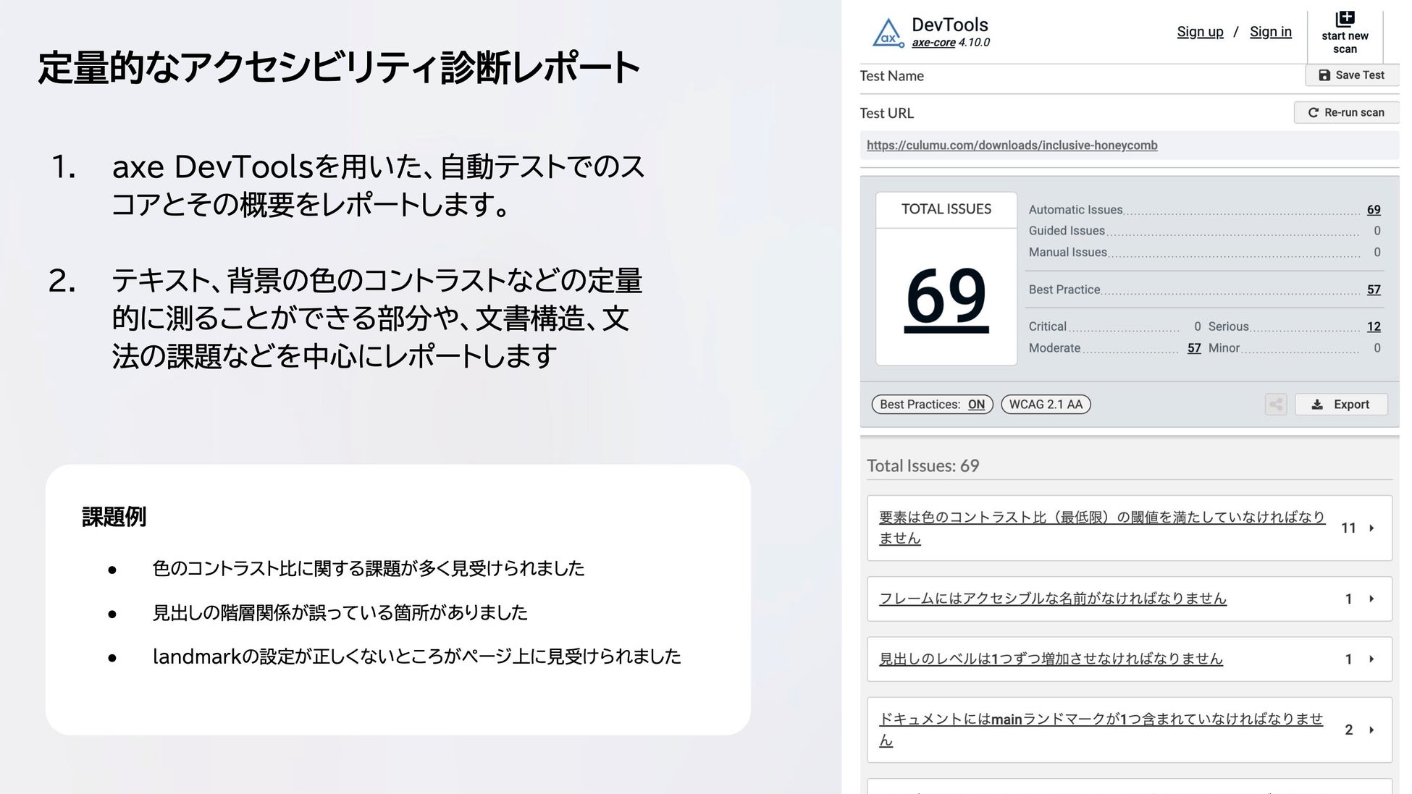Expand the frame accessible name issue arrow
This screenshot has width=1412, height=794.
[1371, 599]
